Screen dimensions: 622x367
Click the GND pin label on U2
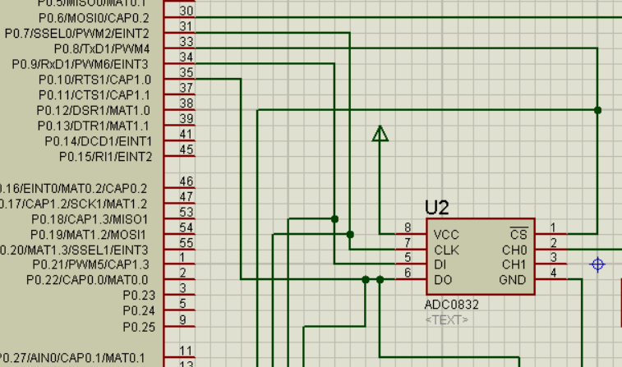[513, 280]
